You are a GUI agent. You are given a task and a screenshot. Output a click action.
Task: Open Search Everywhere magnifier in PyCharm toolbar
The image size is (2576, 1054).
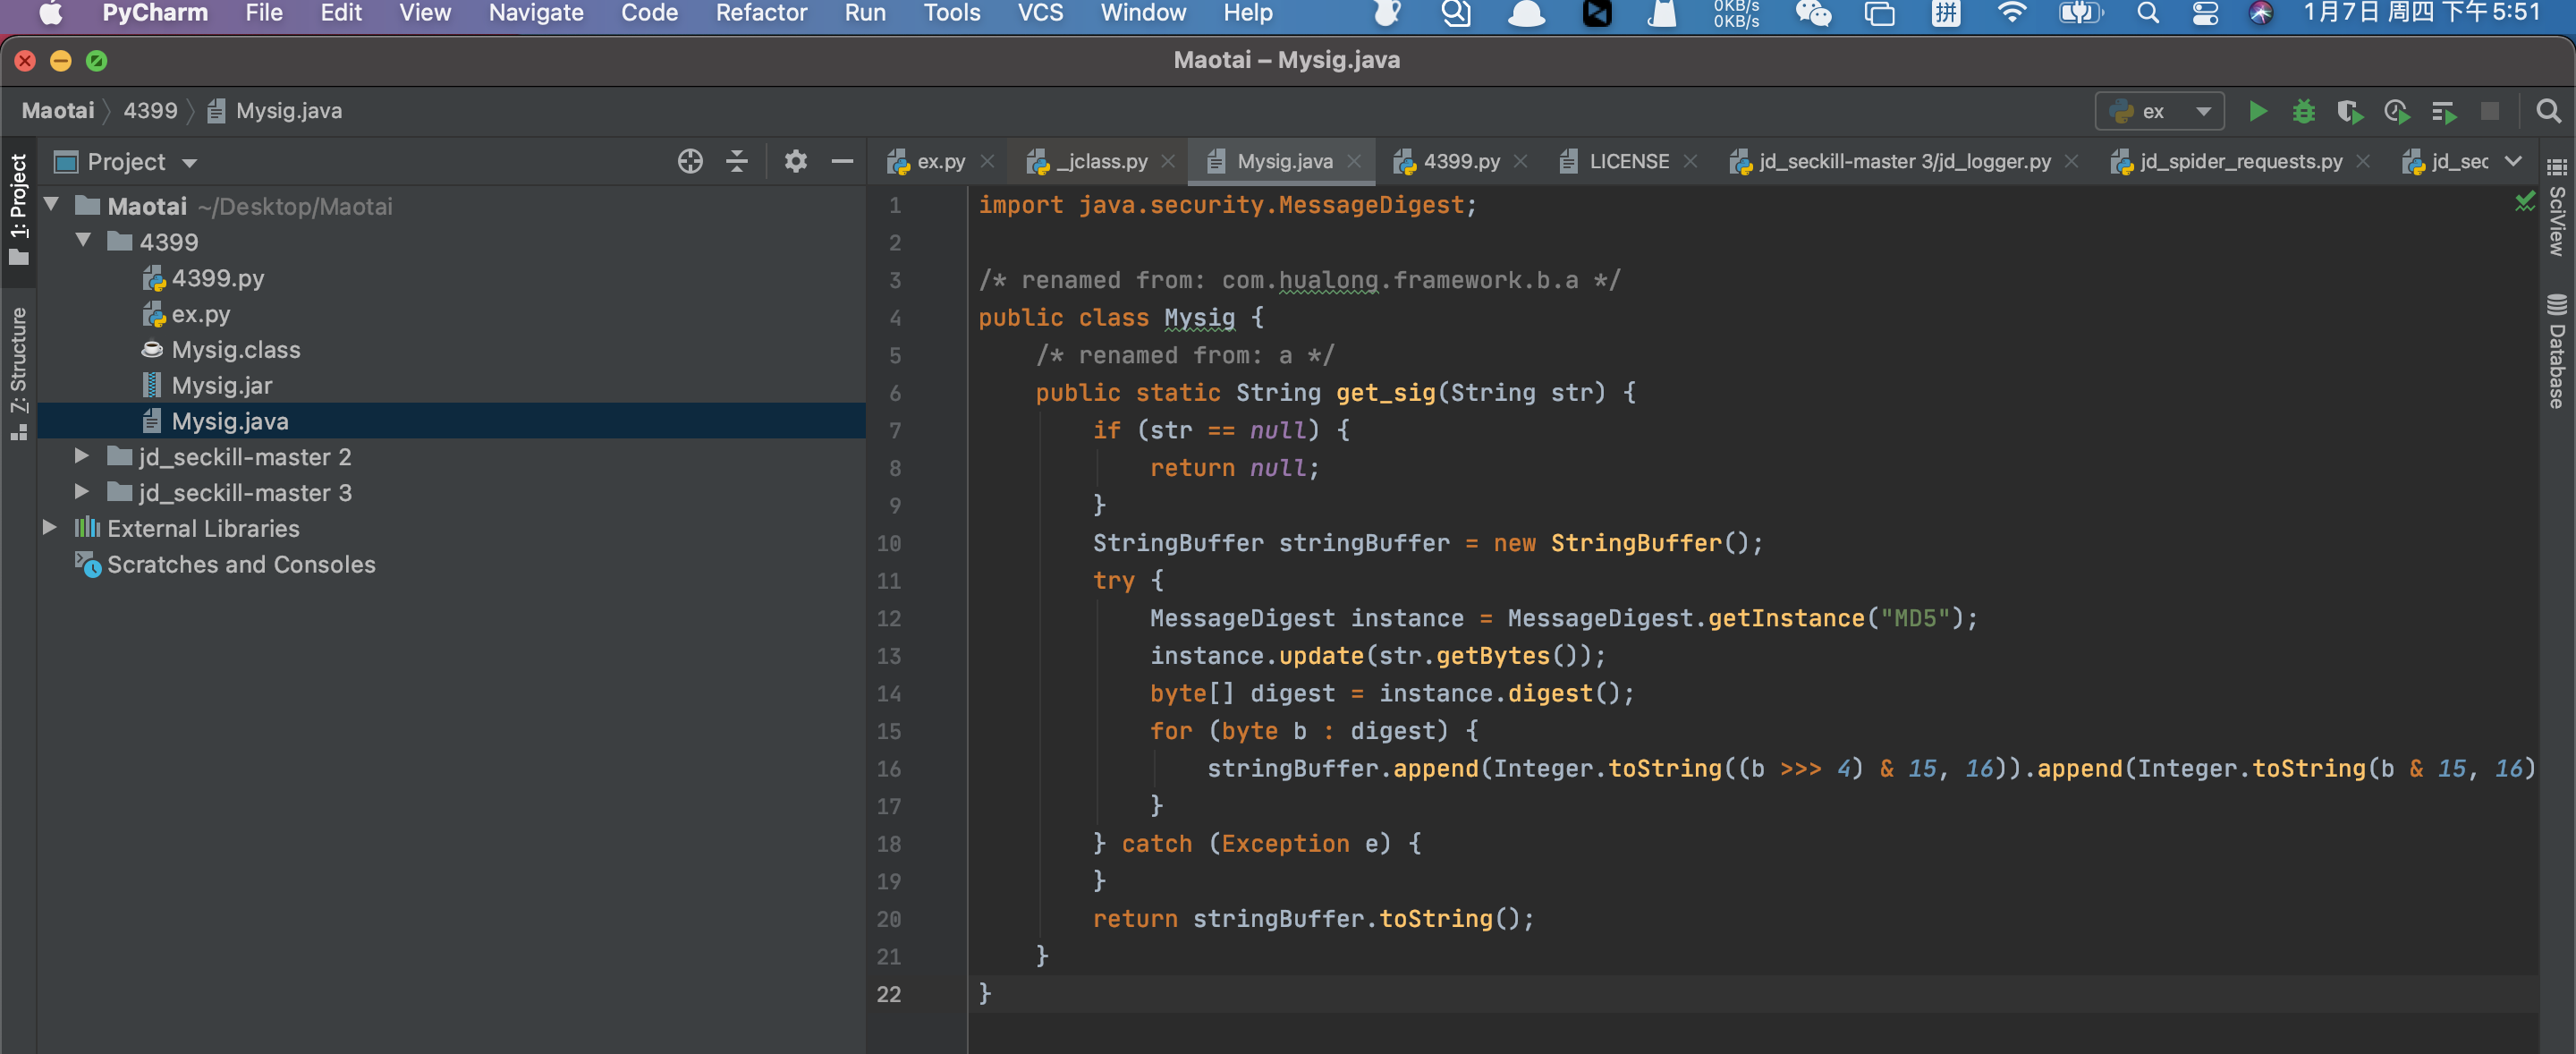2548,111
